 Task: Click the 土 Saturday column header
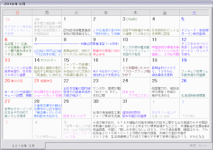point(194,13)
